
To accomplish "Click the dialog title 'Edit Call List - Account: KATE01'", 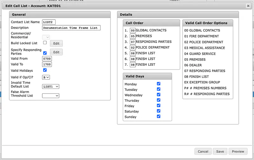I will point(33,6).
